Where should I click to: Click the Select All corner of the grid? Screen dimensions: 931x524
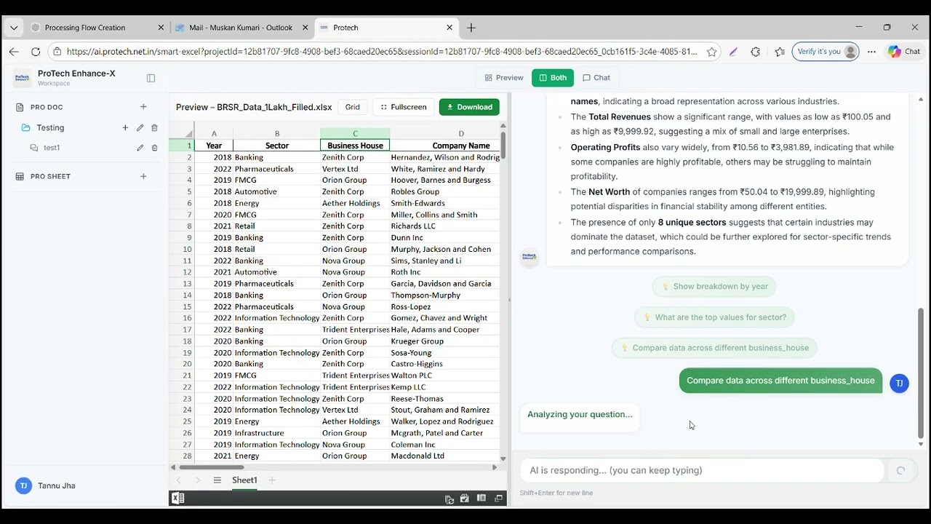pyautogui.click(x=182, y=133)
